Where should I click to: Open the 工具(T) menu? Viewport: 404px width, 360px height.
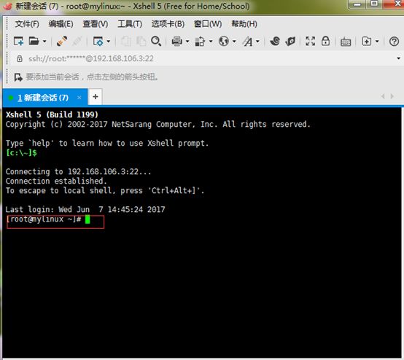pos(130,24)
